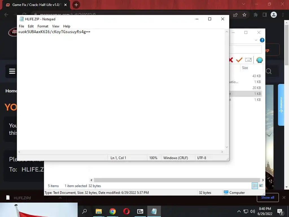Click Notepad horizontal scroll left arrow
289x217 pixels.
(x=19, y=152)
